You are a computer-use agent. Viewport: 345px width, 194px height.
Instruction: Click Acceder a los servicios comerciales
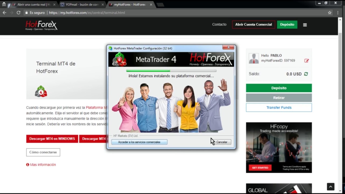click(139, 142)
